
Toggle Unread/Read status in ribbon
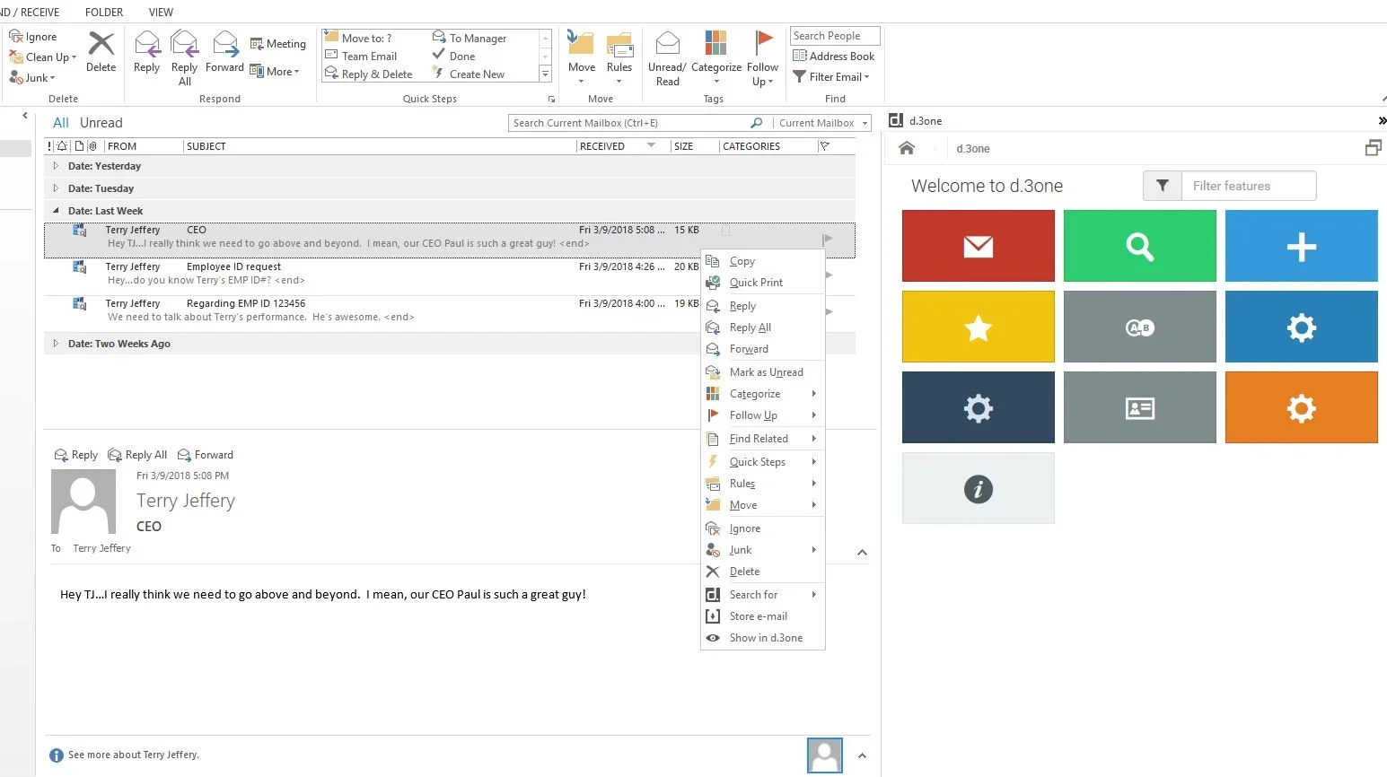[667, 57]
